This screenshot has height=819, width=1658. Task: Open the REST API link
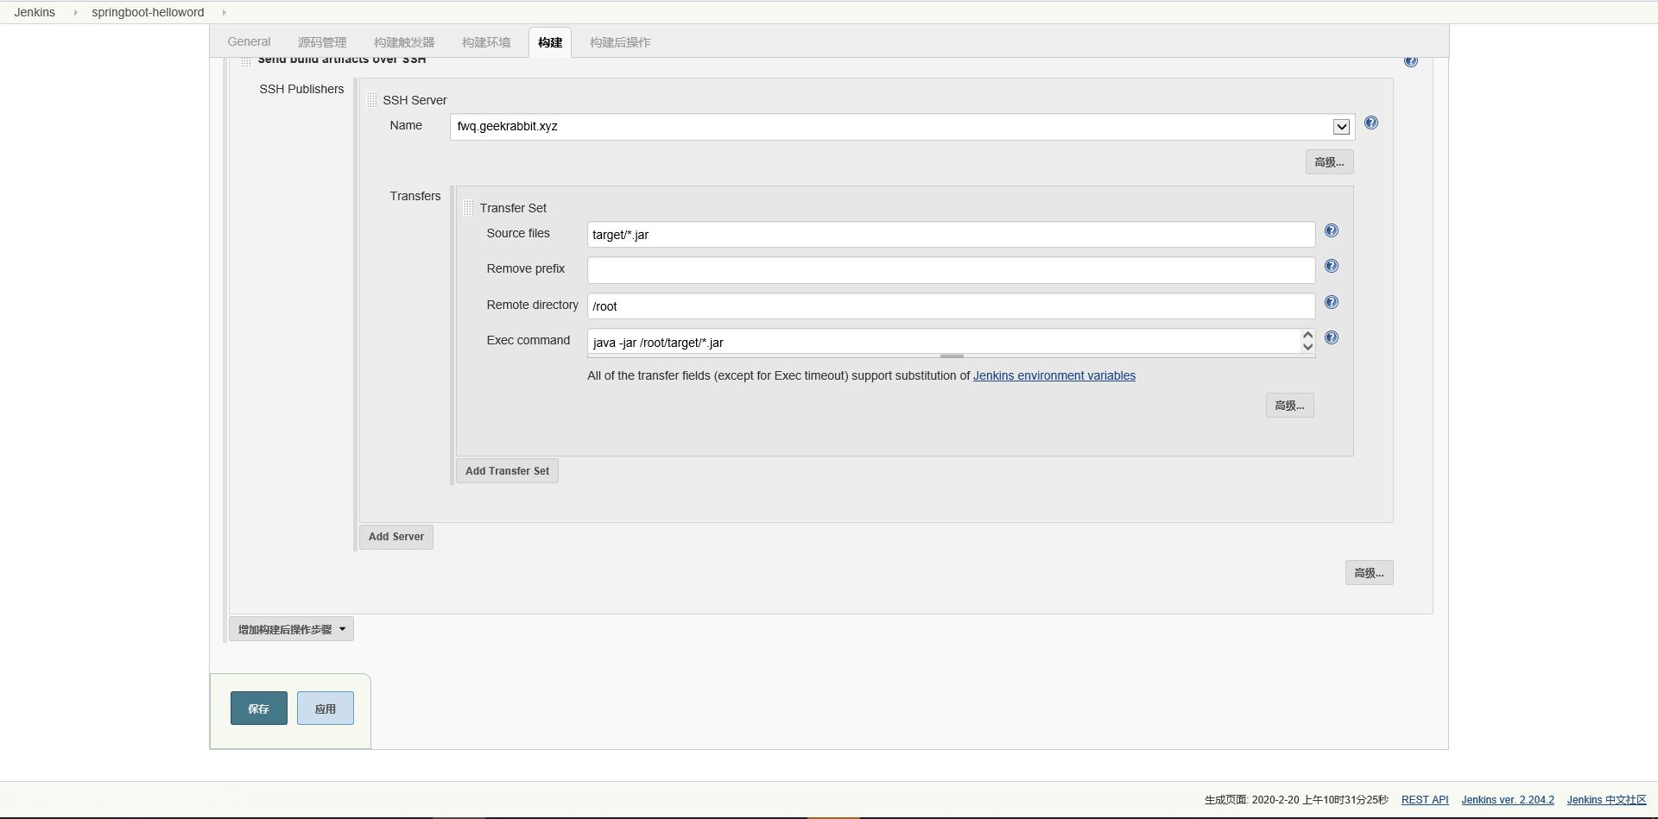1425,800
